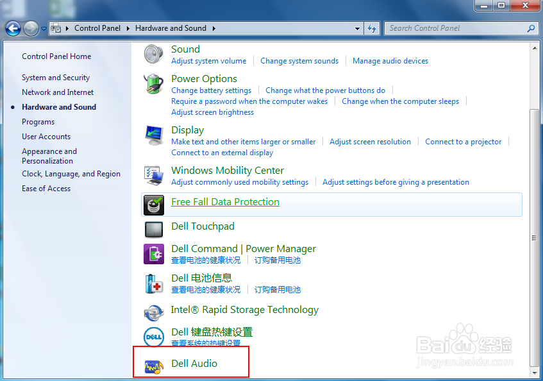
Task: Click 查看电池的健康状况 under Dell 电池信息
Action: pyautogui.click(x=206, y=289)
